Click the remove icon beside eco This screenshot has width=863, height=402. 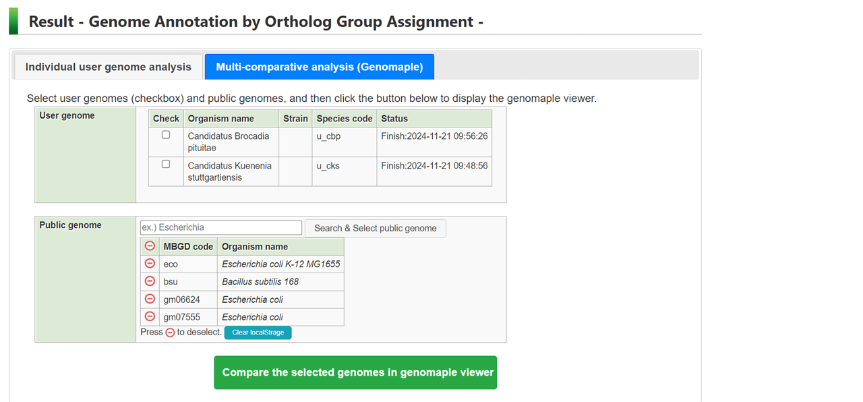pyautogui.click(x=150, y=264)
